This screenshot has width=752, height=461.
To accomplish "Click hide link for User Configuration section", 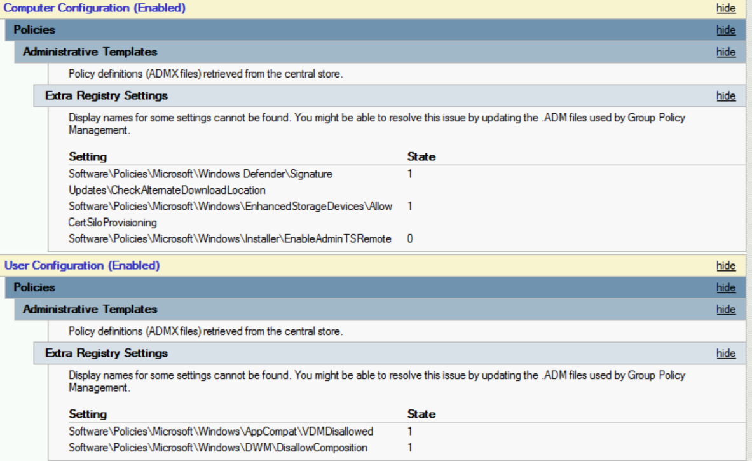I will click(x=726, y=266).
